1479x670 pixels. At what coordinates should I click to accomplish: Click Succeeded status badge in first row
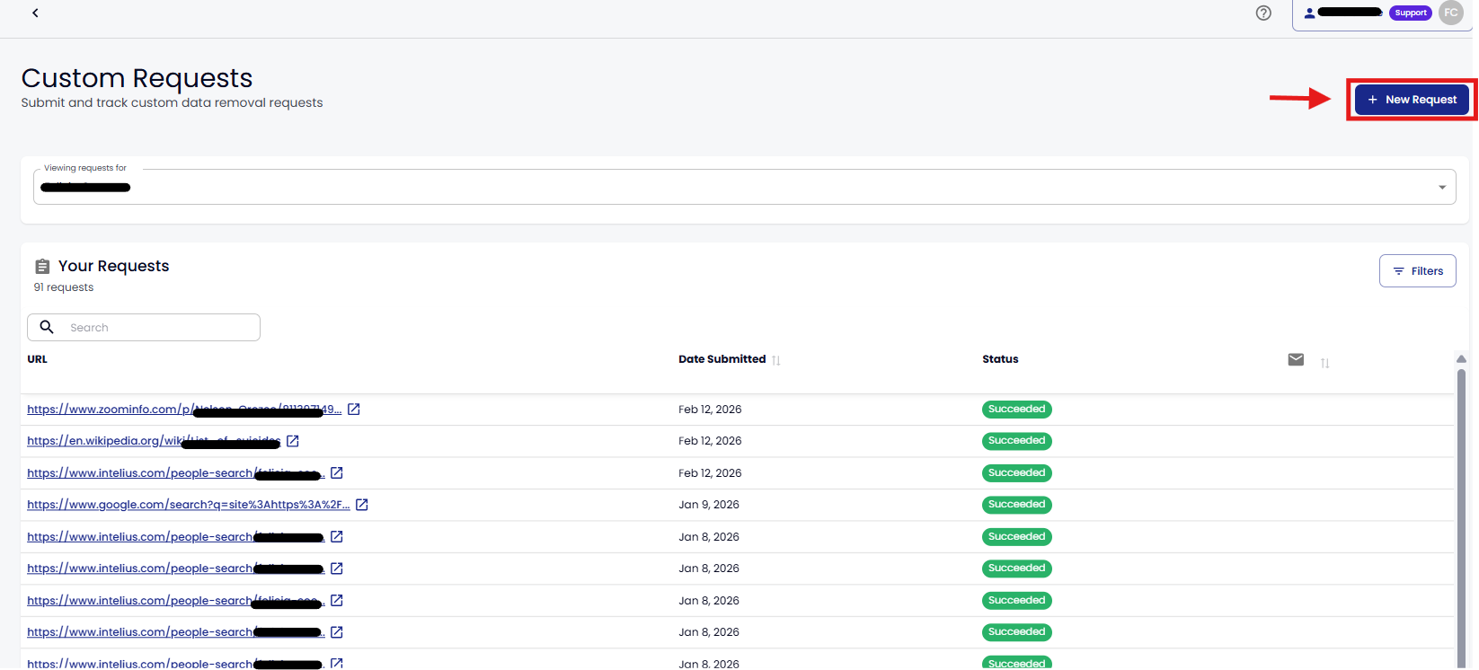[1016, 410]
